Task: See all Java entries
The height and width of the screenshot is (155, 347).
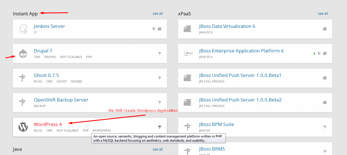Action: pyautogui.click(x=158, y=149)
